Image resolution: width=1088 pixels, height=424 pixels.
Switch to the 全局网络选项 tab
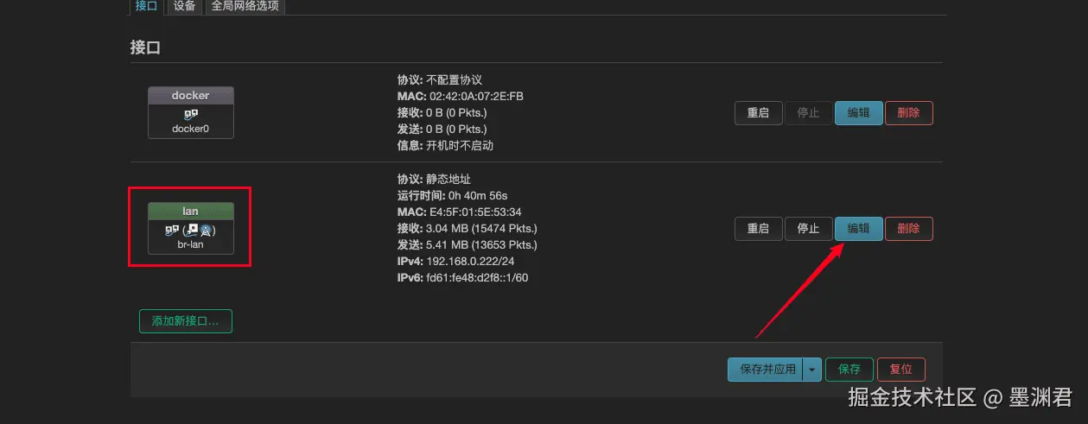click(247, 6)
